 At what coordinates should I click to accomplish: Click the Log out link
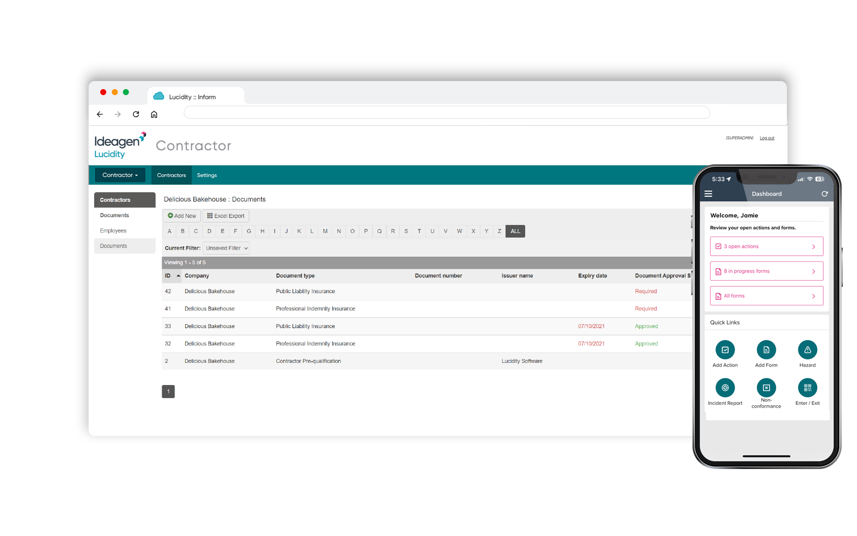click(766, 137)
